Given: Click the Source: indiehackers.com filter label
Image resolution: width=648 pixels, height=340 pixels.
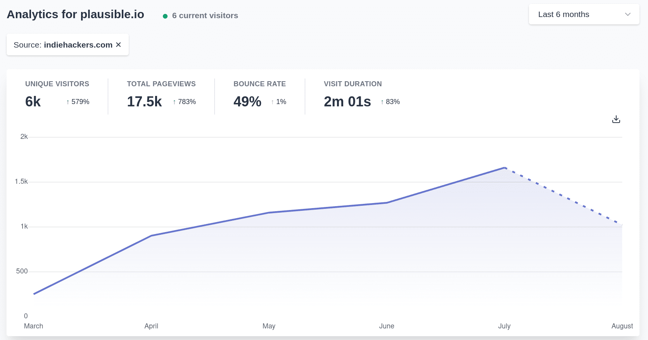Looking at the screenshot, I should (63, 45).
